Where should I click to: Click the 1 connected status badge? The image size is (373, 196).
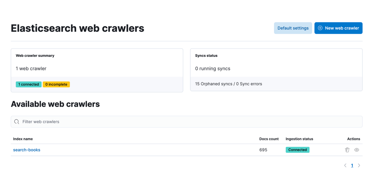point(29,84)
